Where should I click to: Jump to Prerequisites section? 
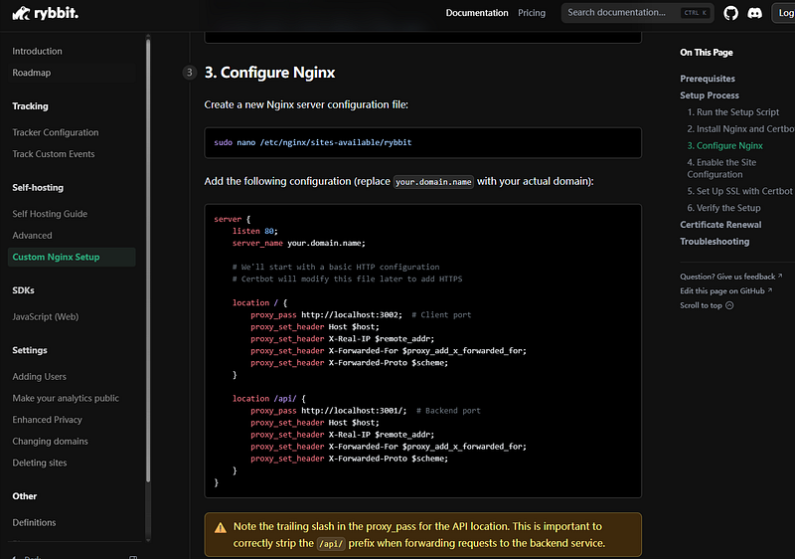pos(708,79)
